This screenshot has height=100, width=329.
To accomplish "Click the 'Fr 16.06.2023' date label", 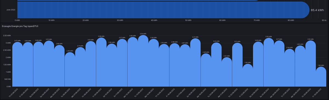I will tap(170, 93).
